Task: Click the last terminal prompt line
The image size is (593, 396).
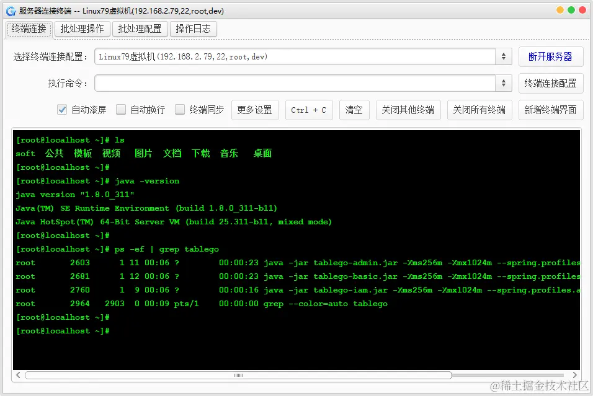Action: (x=63, y=331)
